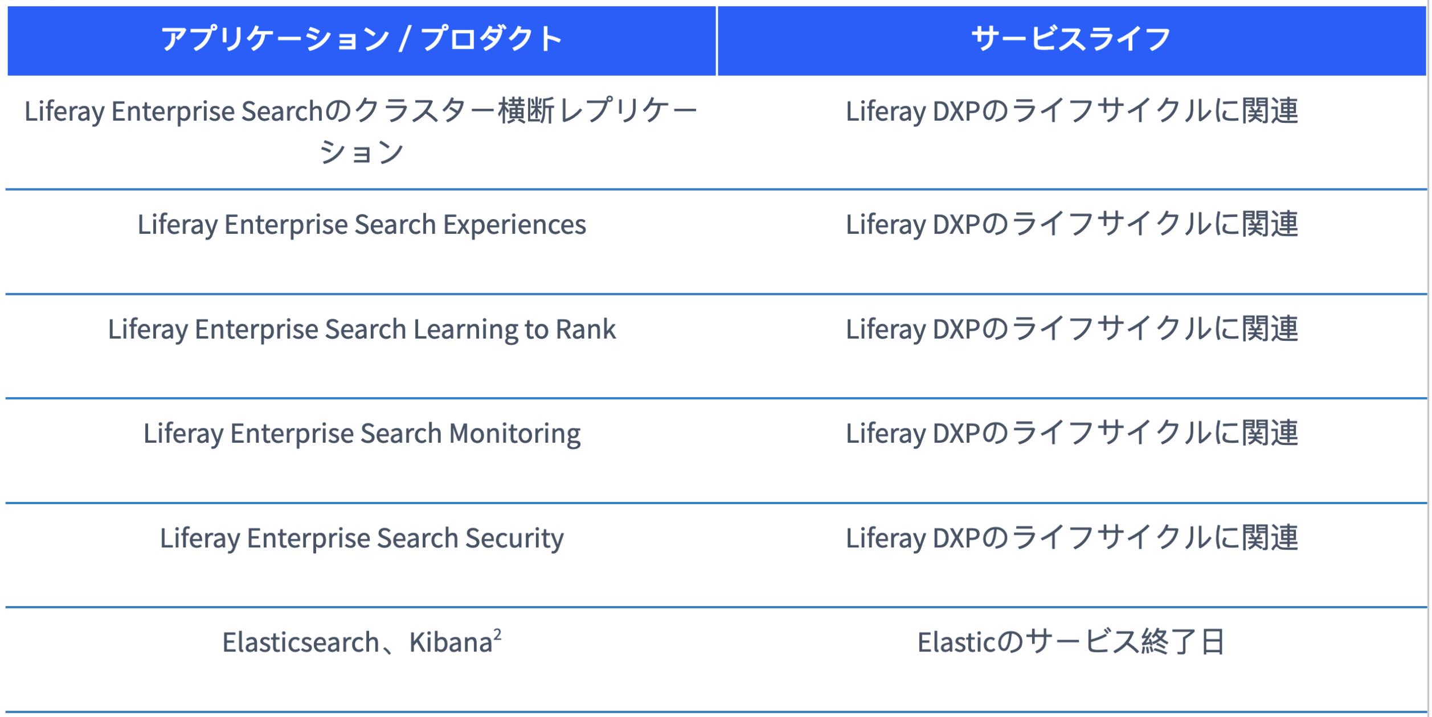Click service life text in Search Security row
Viewport: 1432px width, 717px height.
click(x=1072, y=538)
